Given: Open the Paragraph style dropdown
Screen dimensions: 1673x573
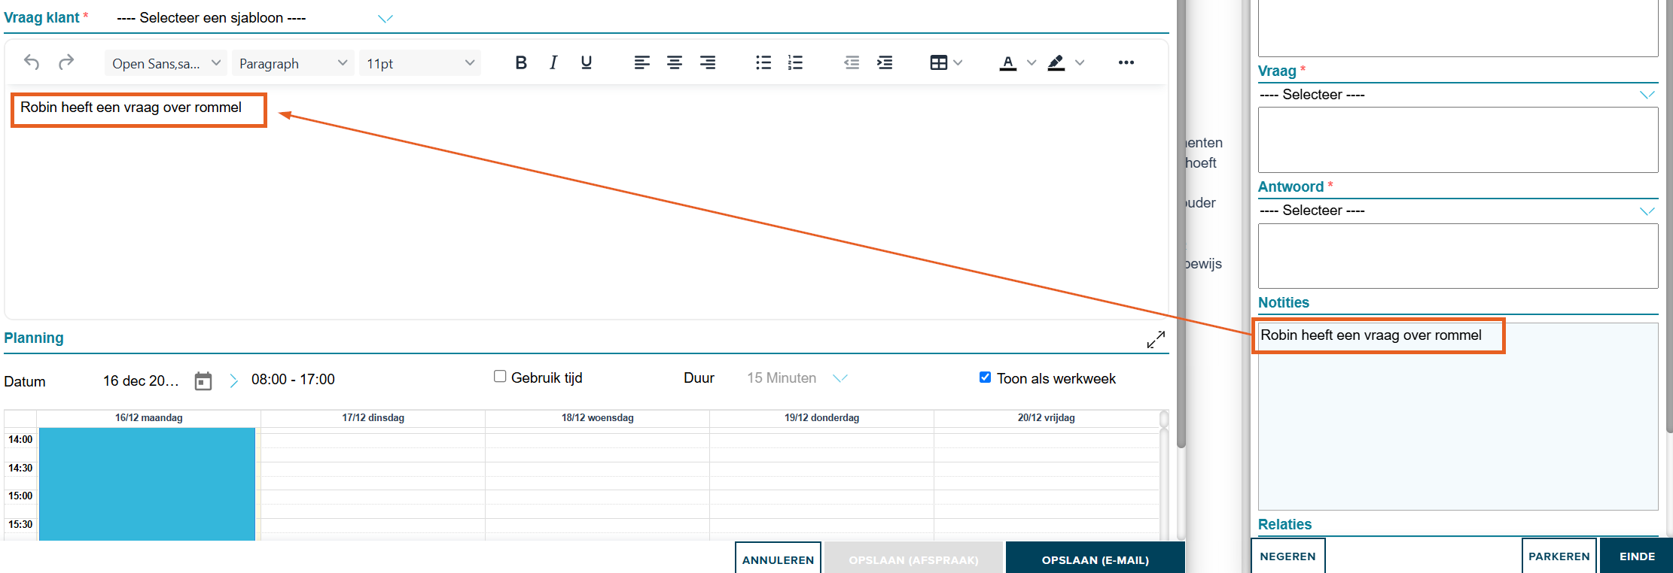Looking at the screenshot, I should point(293,63).
